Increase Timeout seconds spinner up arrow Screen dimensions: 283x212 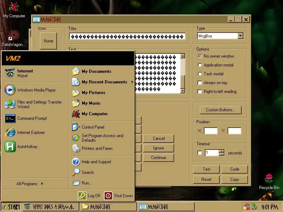pos(221,151)
